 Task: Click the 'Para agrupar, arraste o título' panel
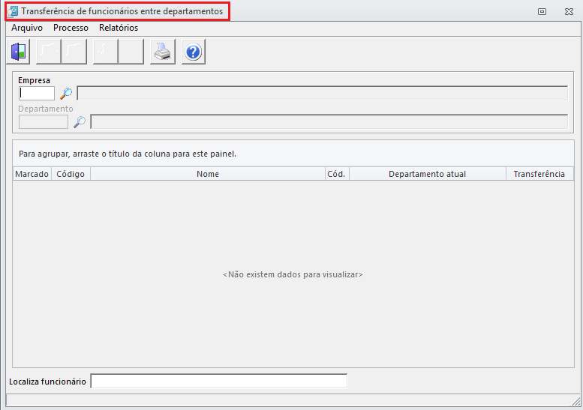coord(293,154)
